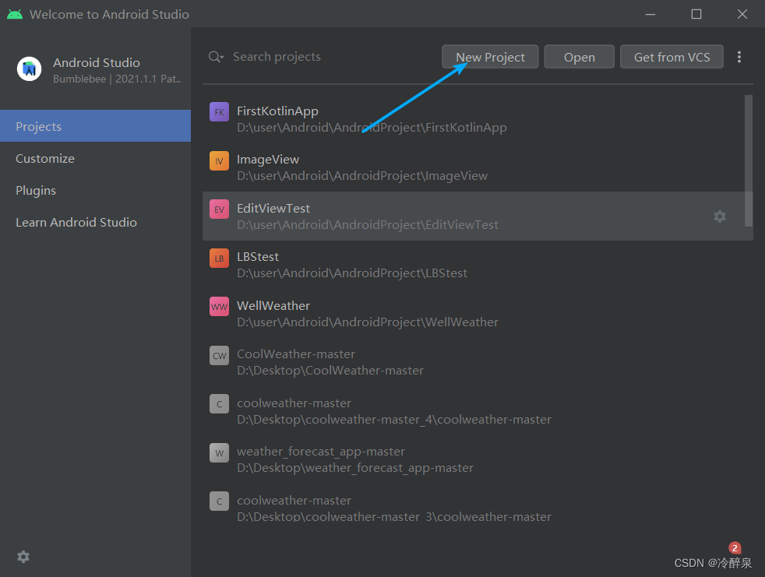Viewport: 765px width, 577px height.
Task: Click the settings gear in sidebar bottom
Action: coord(23,557)
